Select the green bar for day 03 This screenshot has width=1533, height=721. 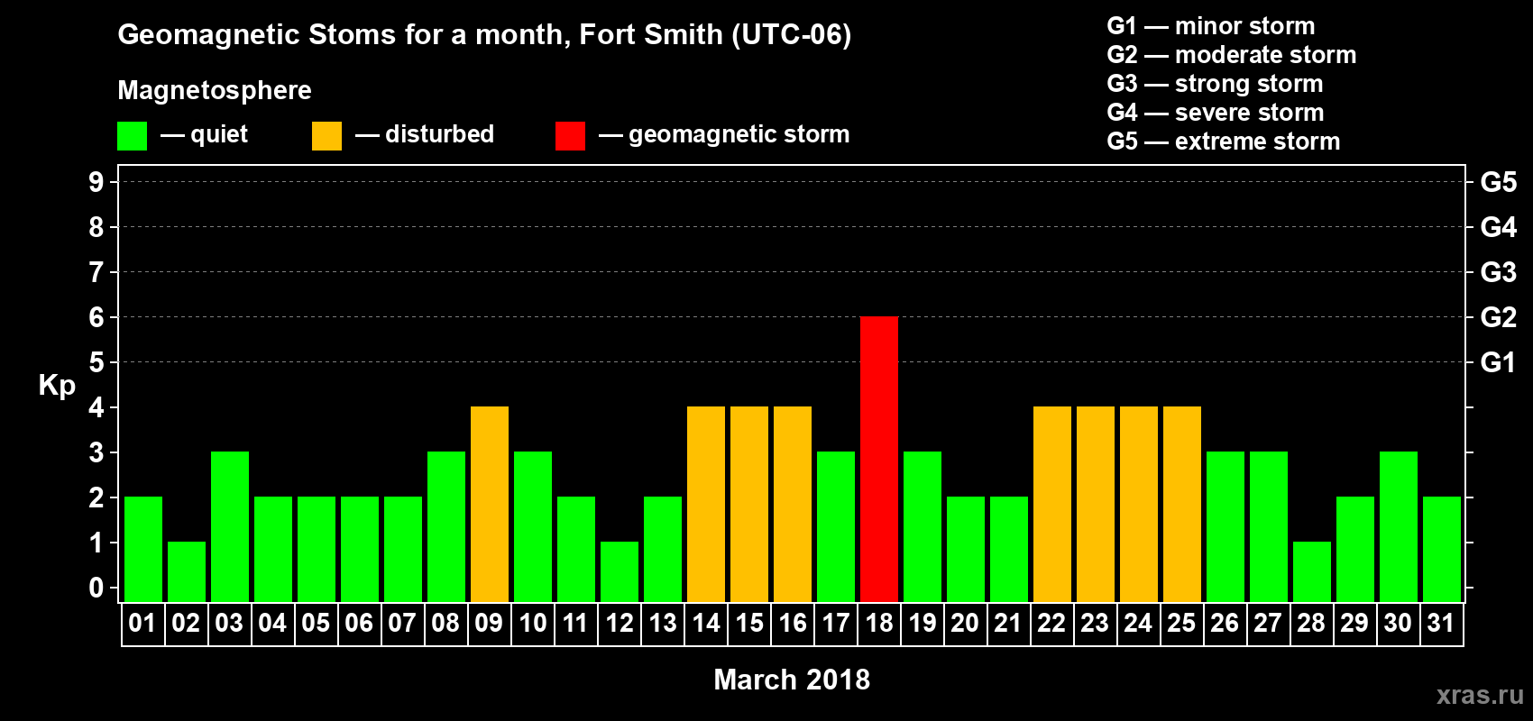(230, 526)
